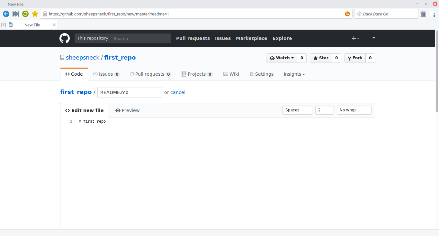Open the Insights dropdown
The image size is (439, 236).
pyautogui.click(x=294, y=74)
